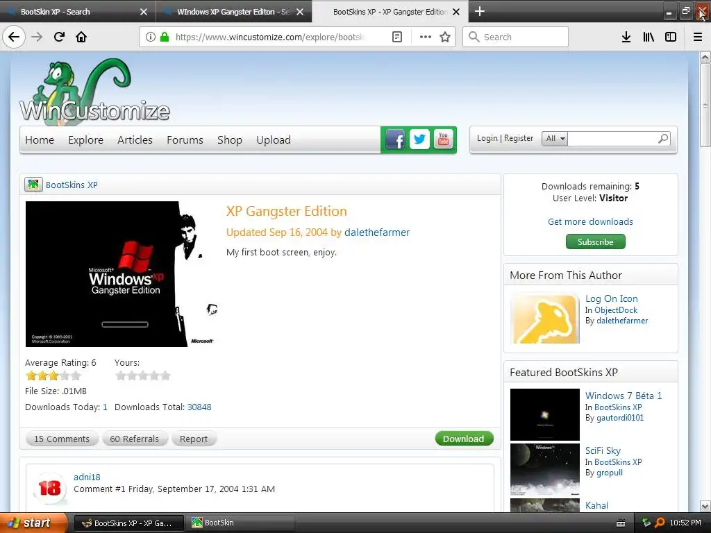Click the scrollbar down arrow
Screen dimensions: 711x533
click(705, 506)
